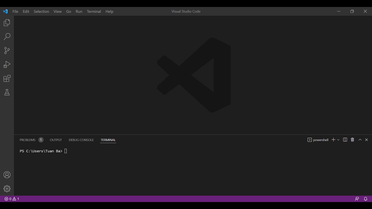This screenshot has height=209, width=372.
Task: Open the File menu
Action: click(15, 11)
